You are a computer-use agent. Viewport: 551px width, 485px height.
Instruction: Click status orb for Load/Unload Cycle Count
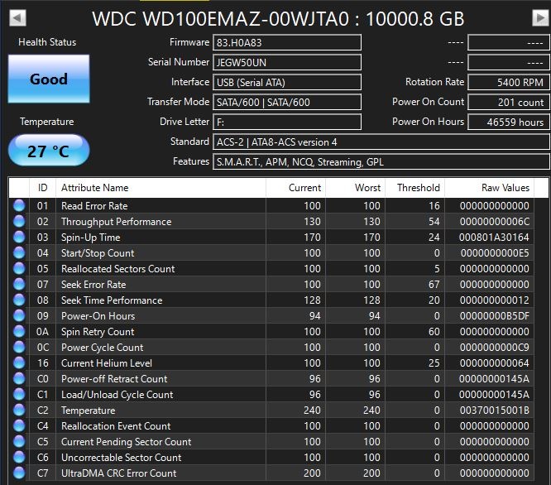pos(19,394)
